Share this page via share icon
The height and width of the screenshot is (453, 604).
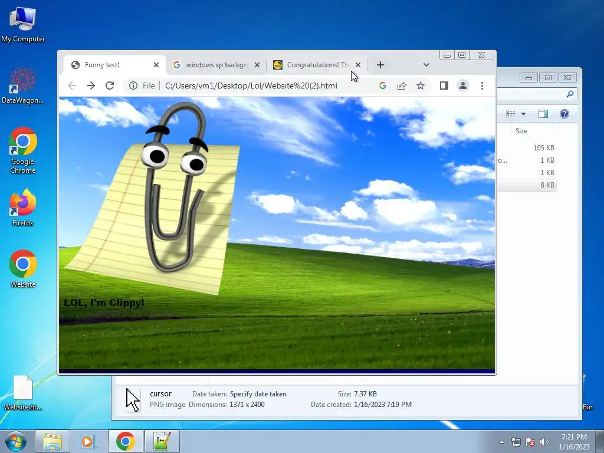coord(402,86)
